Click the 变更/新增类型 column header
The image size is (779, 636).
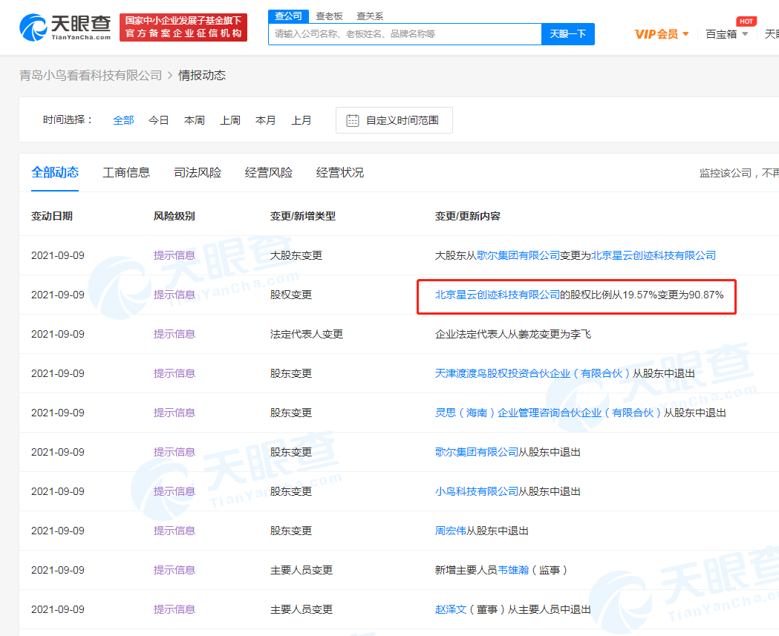pyautogui.click(x=302, y=216)
